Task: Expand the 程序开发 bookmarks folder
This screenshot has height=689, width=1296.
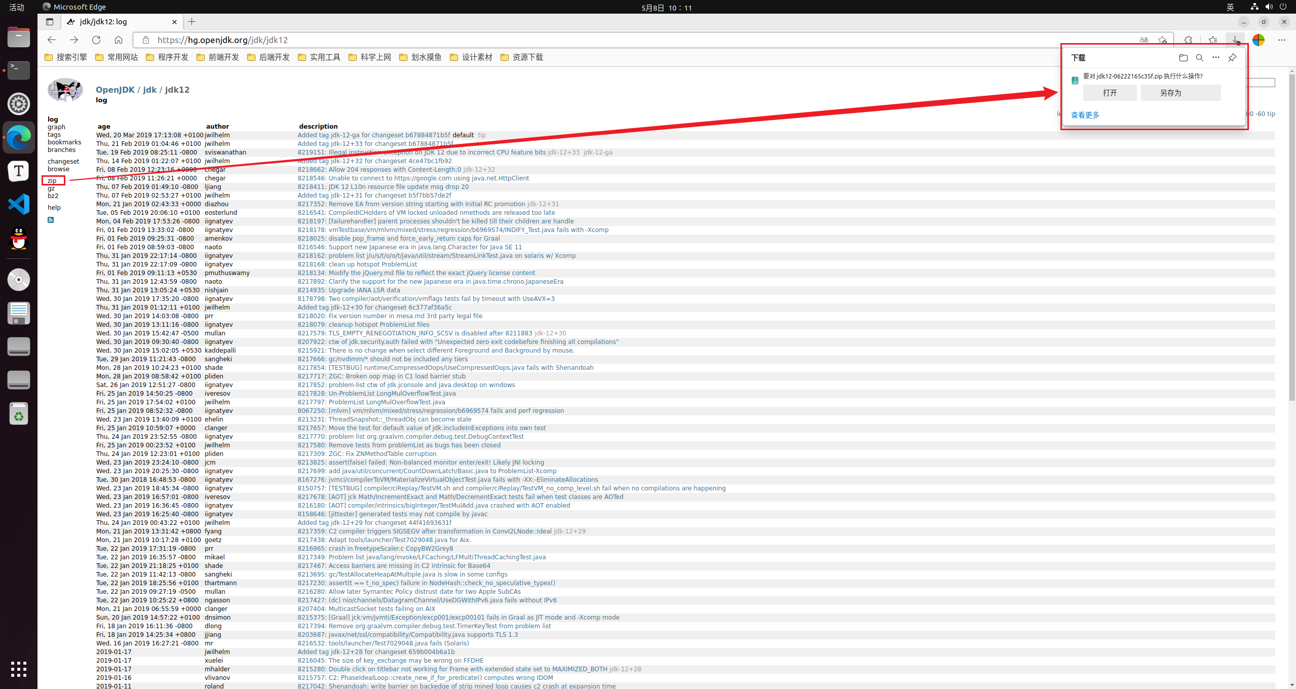Action: (167, 57)
